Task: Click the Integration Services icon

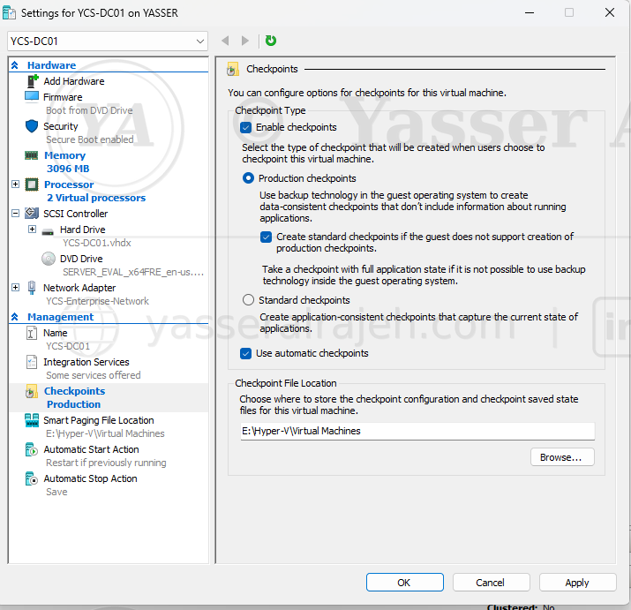Action: [32, 362]
